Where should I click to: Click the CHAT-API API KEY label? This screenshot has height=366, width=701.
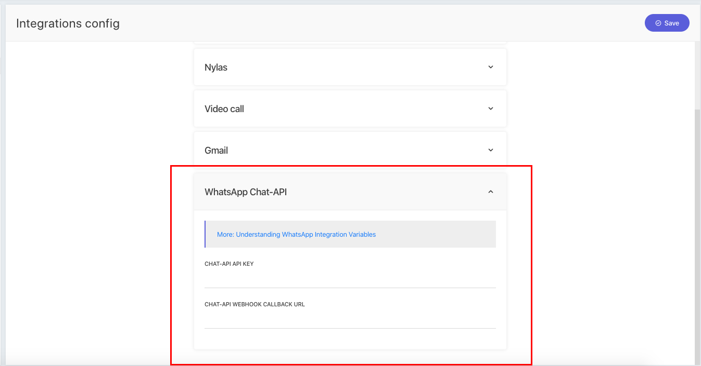229,264
